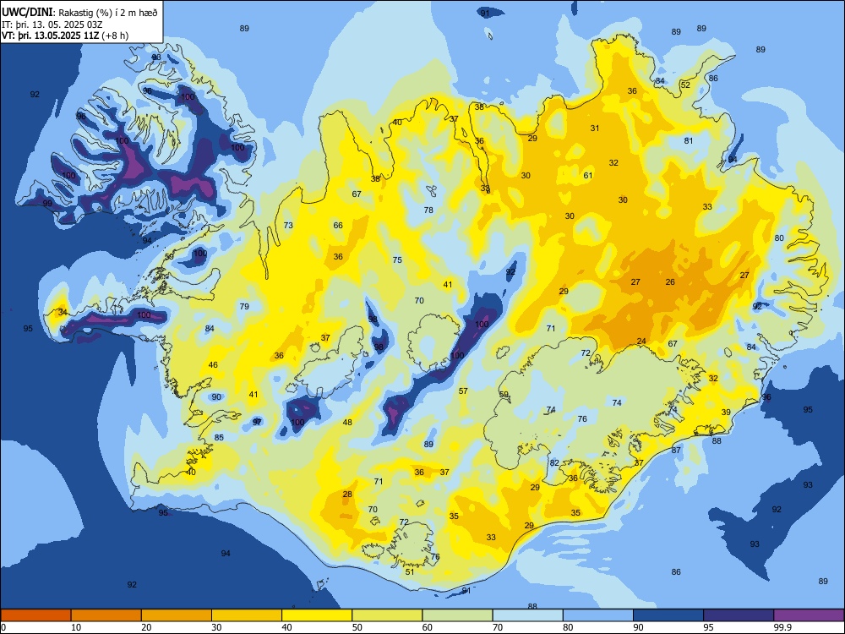845x634 pixels.
Task: Select the purple legend segment above 99.9
Action: 809,615
